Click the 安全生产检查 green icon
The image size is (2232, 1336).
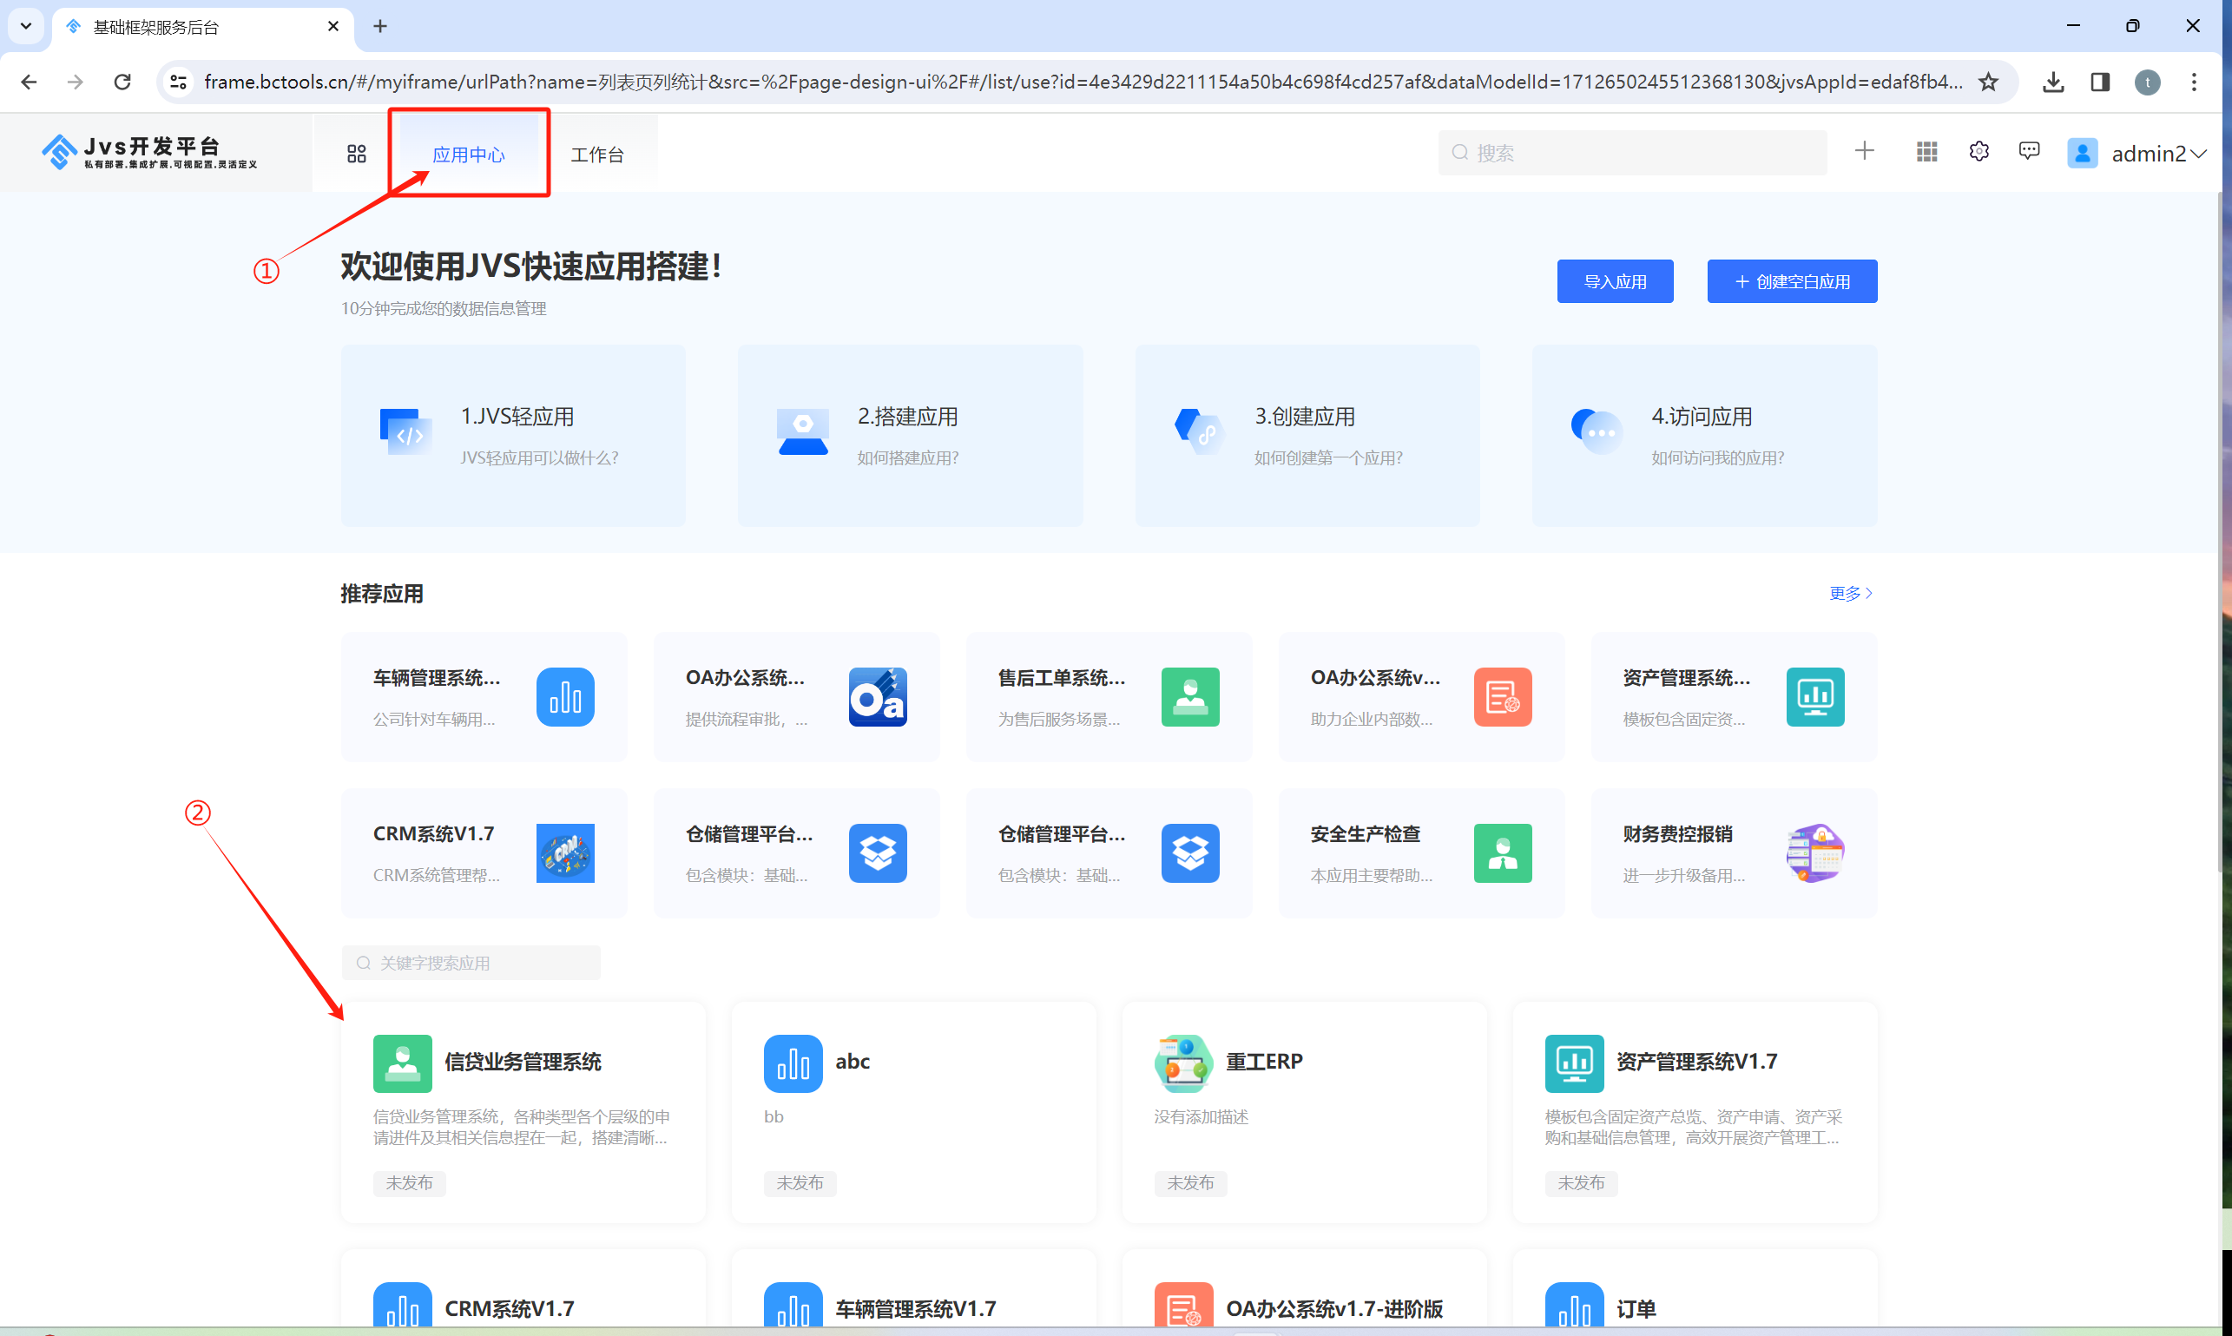[x=1503, y=853]
